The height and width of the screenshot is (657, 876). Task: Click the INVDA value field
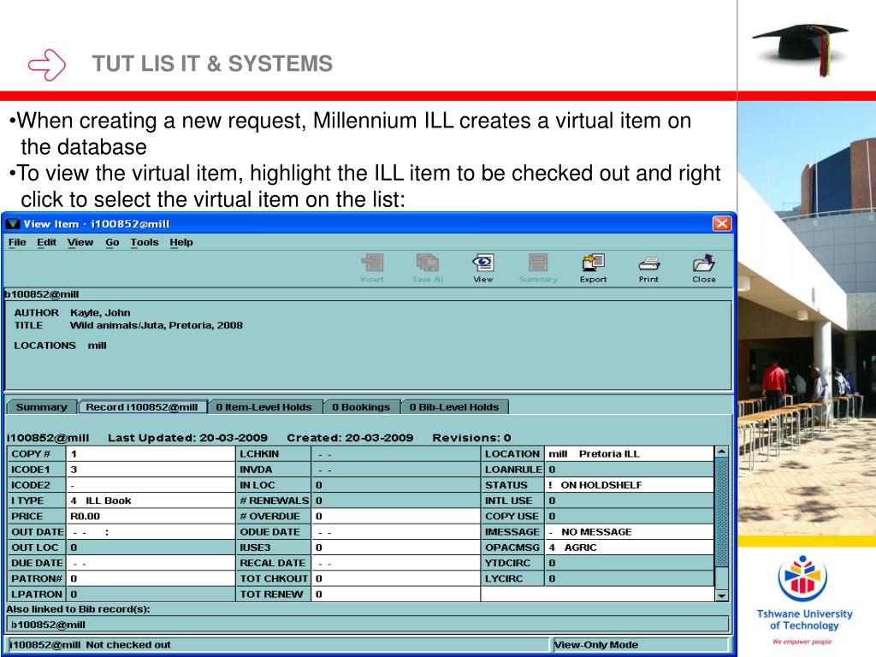[x=395, y=470]
